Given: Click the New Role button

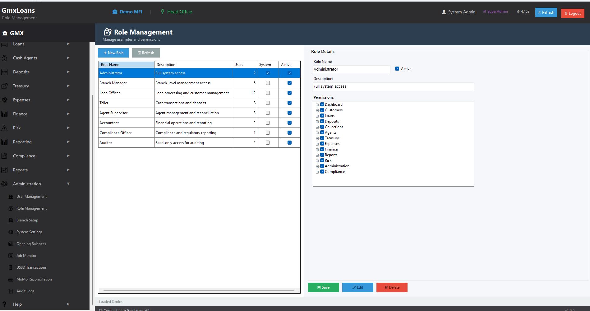Looking at the screenshot, I should click(113, 53).
